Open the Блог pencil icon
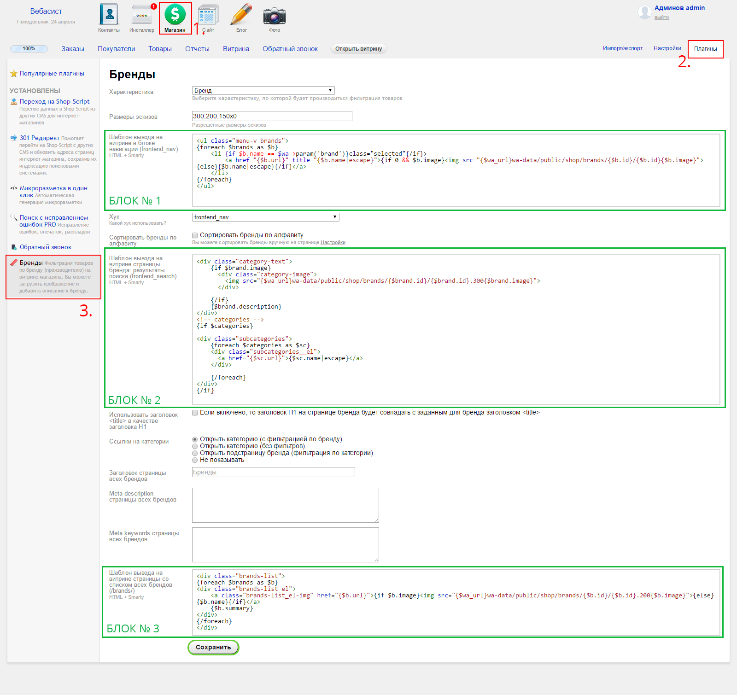 pyautogui.click(x=241, y=14)
